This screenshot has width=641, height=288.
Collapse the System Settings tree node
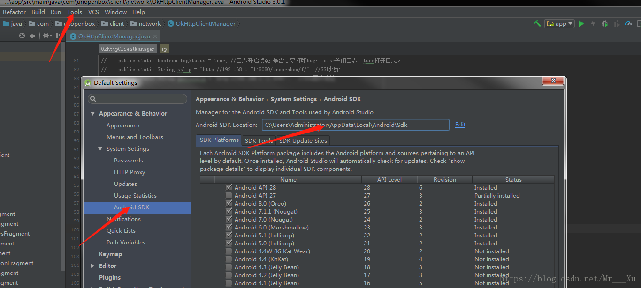click(100, 149)
